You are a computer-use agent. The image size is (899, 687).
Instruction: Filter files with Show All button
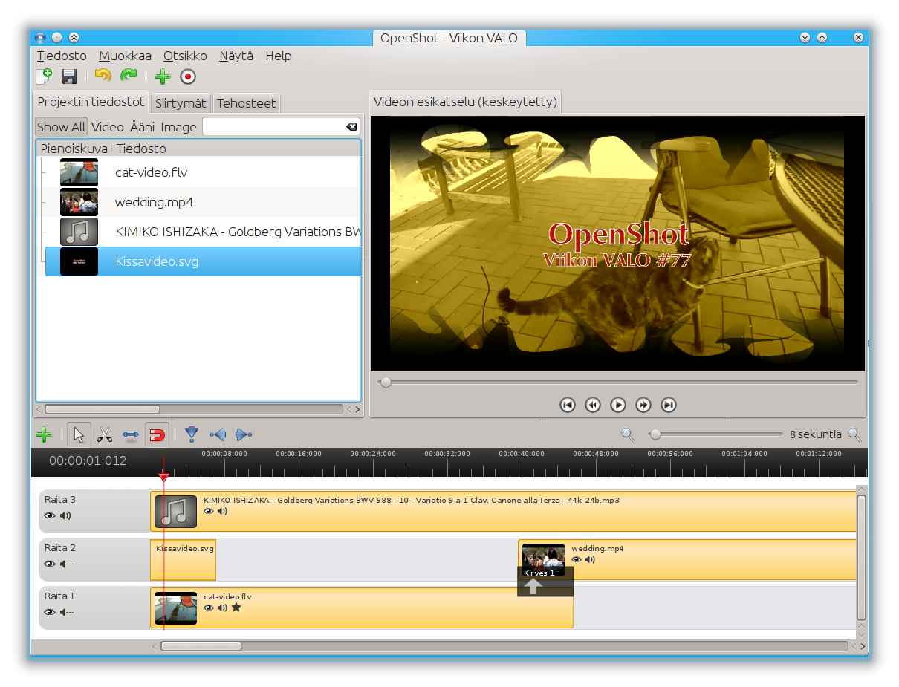coord(62,127)
